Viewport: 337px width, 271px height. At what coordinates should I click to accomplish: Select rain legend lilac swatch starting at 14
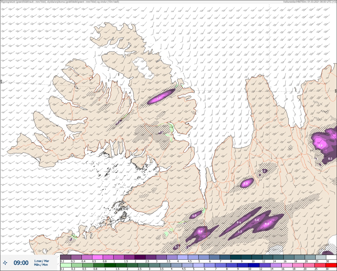(x=275, y=265)
